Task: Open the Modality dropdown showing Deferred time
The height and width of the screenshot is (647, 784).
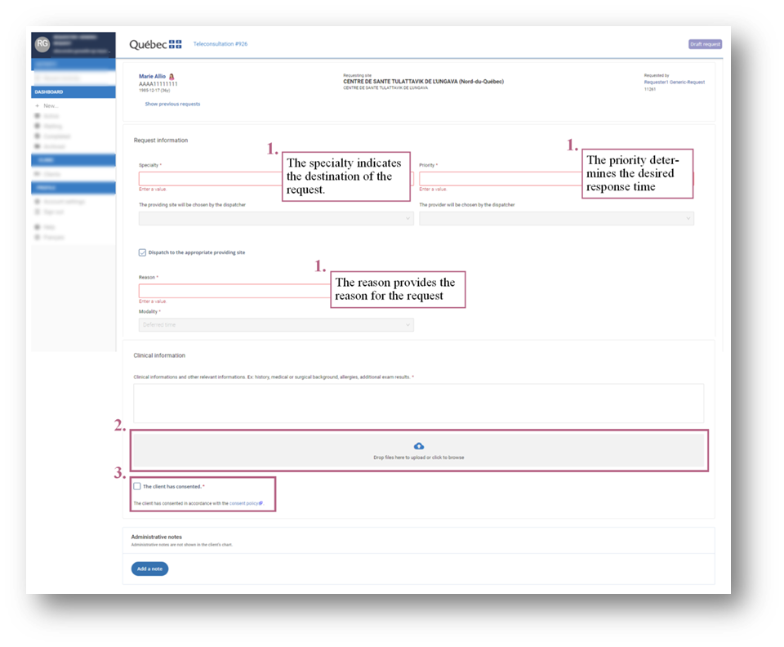Action: point(276,325)
